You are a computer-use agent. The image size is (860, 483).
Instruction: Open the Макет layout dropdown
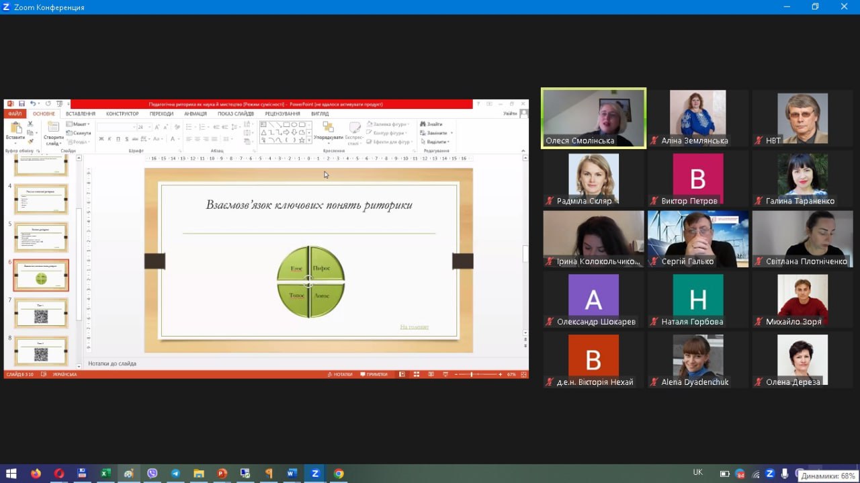79,124
